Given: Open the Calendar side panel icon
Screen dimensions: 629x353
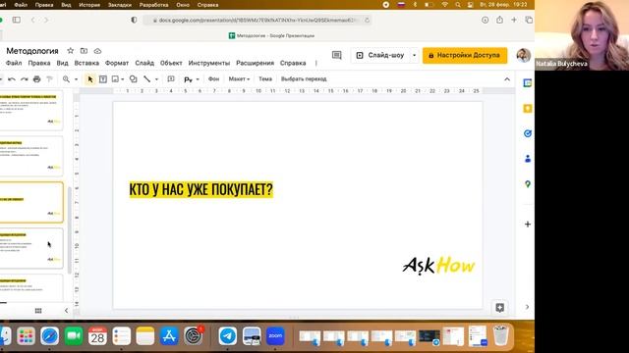Looking at the screenshot, I should pos(528,82).
